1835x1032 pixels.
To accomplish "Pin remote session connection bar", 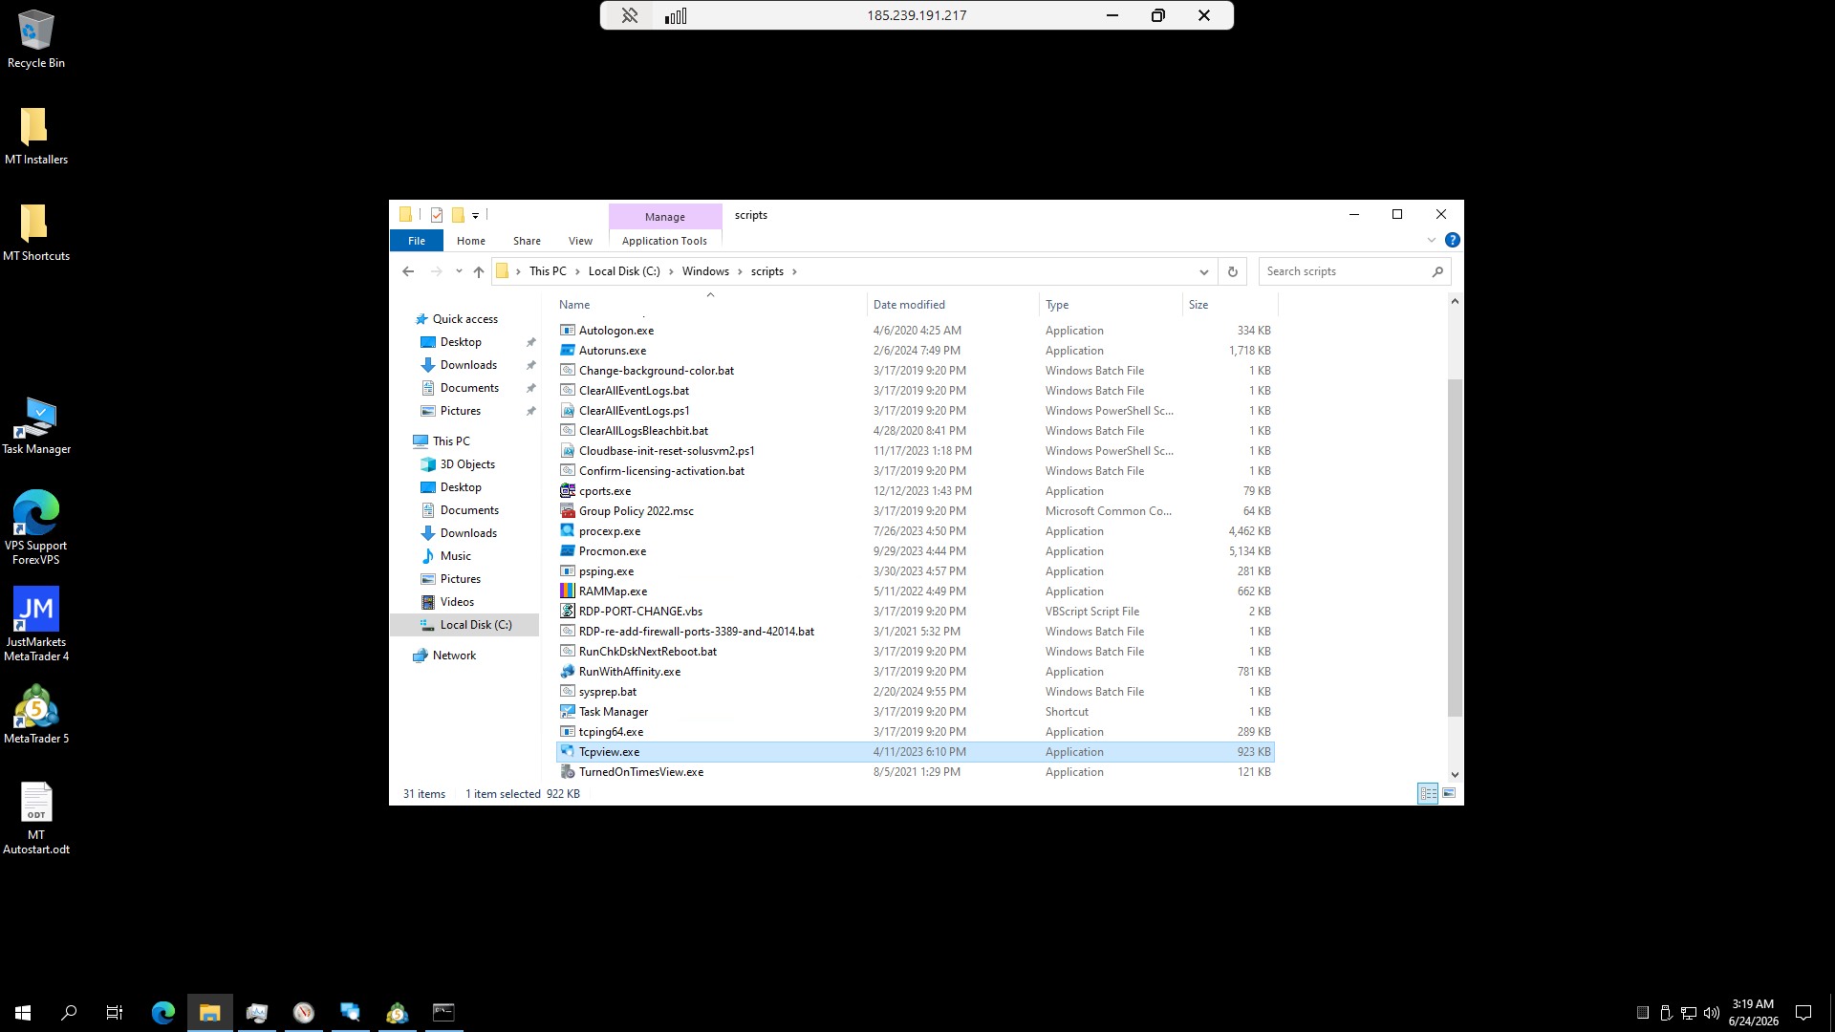I will 629,15.
